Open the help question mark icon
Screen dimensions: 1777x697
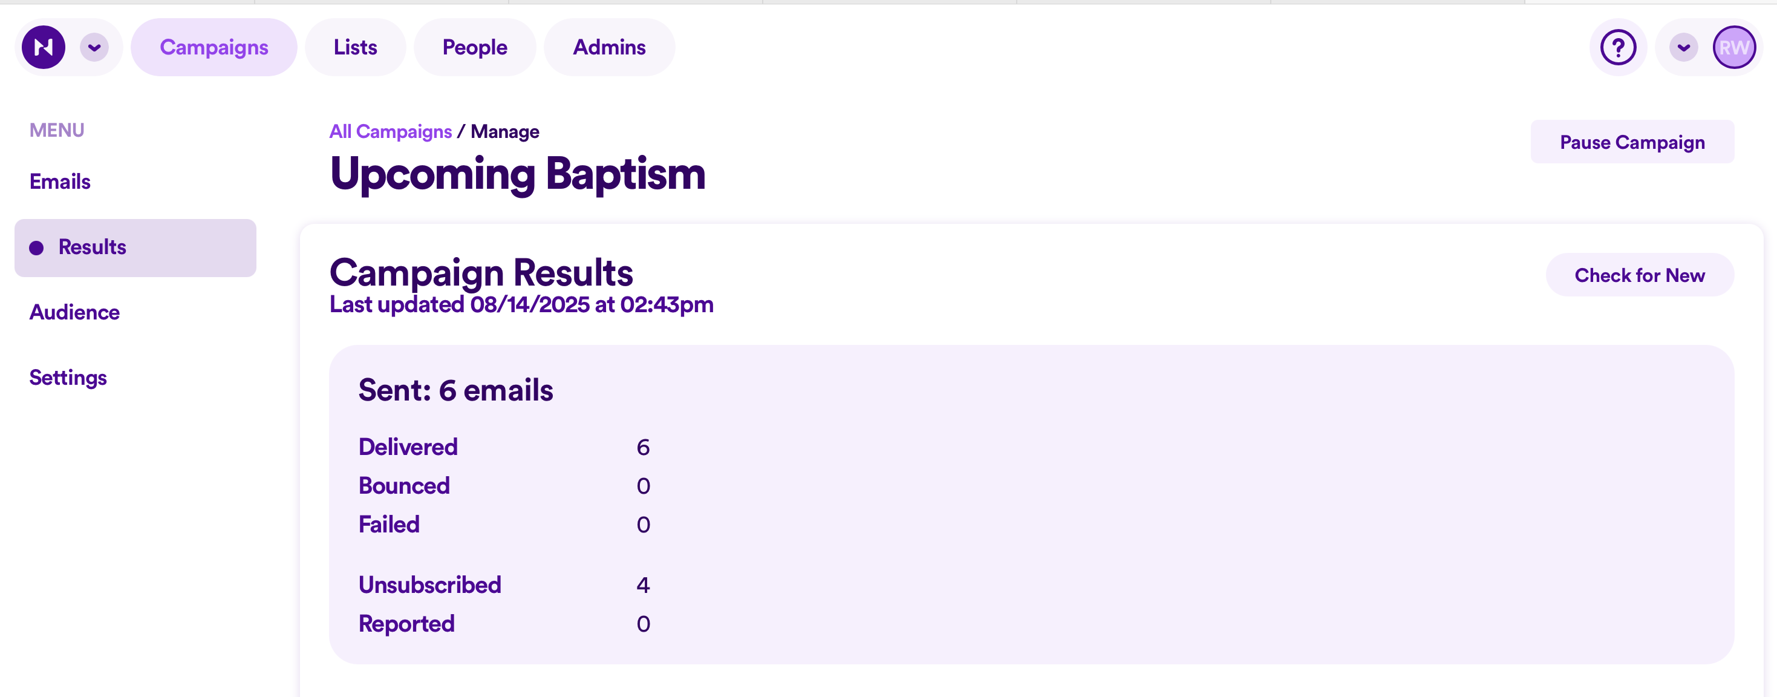pos(1618,48)
